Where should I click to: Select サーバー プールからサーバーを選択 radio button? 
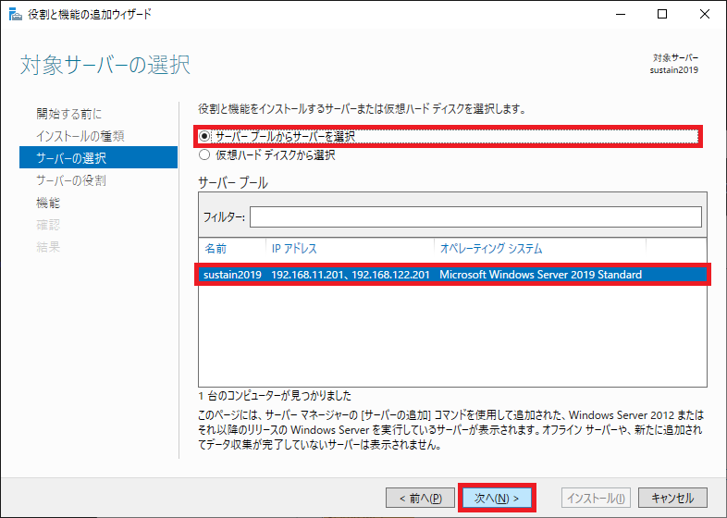pos(204,136)
